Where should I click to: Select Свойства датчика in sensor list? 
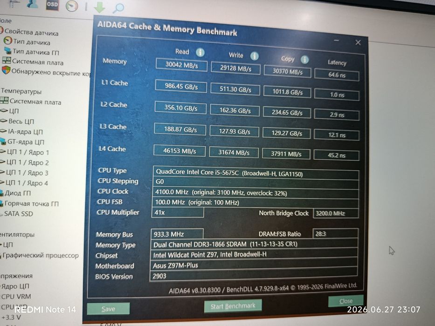[x=31, y=33]
